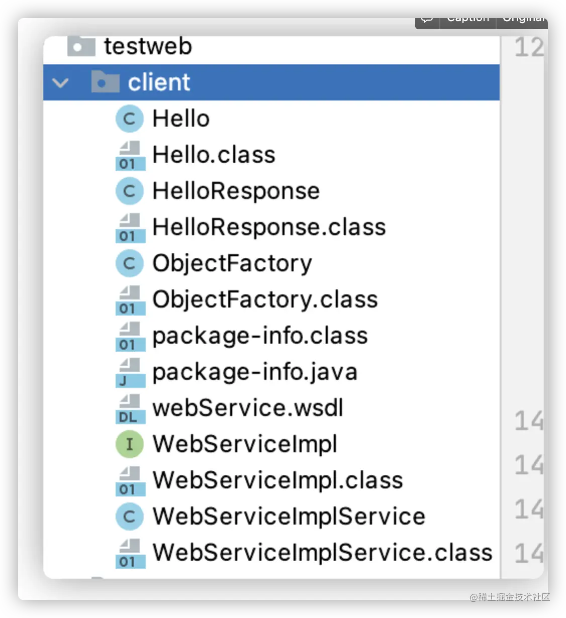The width and height of the screenshot is (566, 618).
Task: Click the ObjectFactory class icon
Action: tap(130, 264)
